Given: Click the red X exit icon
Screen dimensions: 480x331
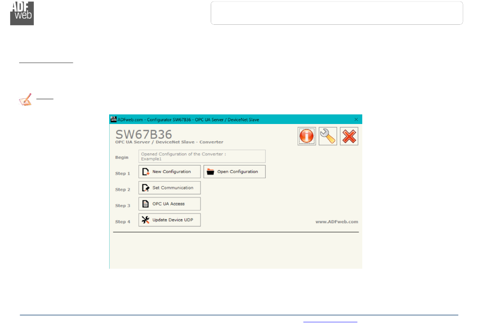Looking at the screenshot, I should (x=349, y=136).
